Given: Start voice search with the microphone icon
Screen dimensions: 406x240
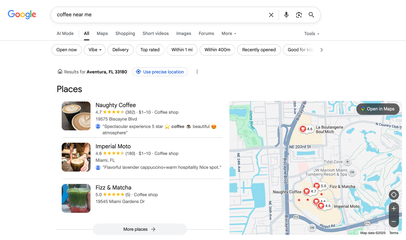Looking at the screenshot, I should tap(286, 15).
